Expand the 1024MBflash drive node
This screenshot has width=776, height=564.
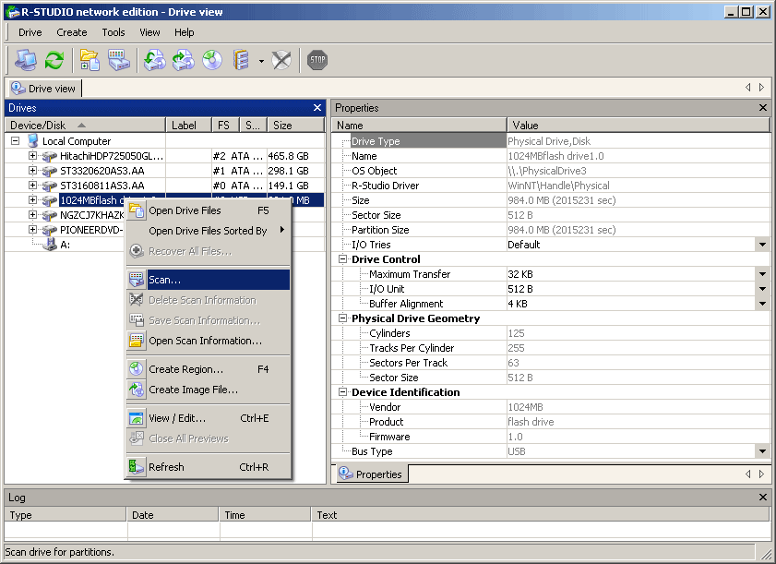(x=32, y=200)
